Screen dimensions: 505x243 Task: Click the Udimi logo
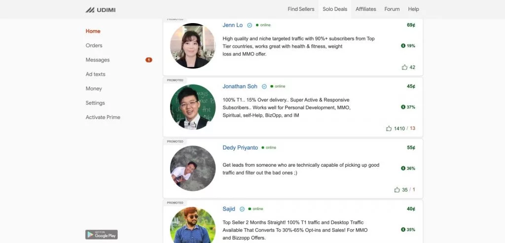[x=101, y=10]
